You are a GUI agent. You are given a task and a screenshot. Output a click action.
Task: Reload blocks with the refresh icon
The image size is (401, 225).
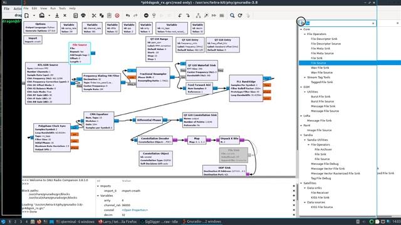[240, 16]
